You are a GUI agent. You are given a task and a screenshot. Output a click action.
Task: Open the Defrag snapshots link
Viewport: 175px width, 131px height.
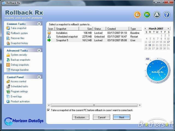(20, 65)
